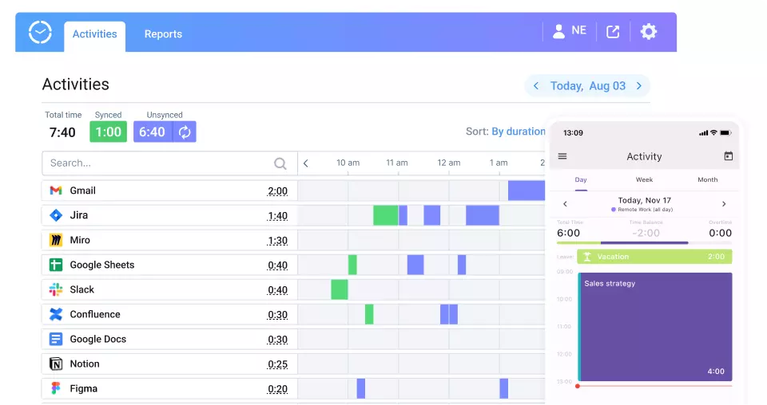
Task: Change sort By duration
Action: pos(518,132)
